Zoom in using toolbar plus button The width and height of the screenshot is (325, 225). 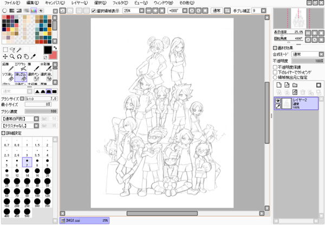(x=155, y=11)
